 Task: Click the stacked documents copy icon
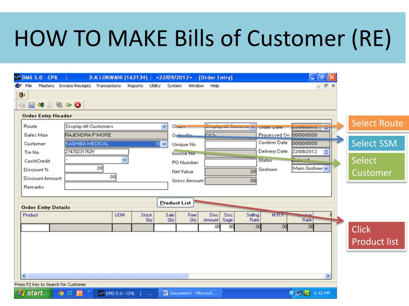click(x=59, y=105)
